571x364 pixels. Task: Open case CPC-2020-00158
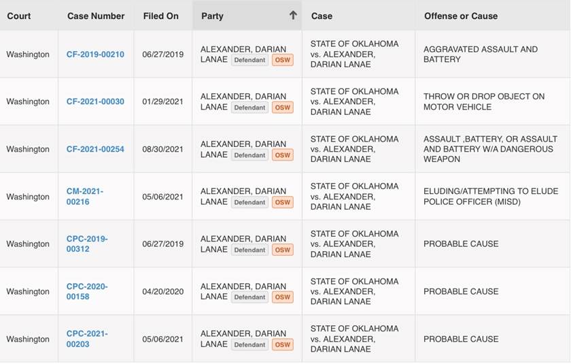tap(87, 292)
